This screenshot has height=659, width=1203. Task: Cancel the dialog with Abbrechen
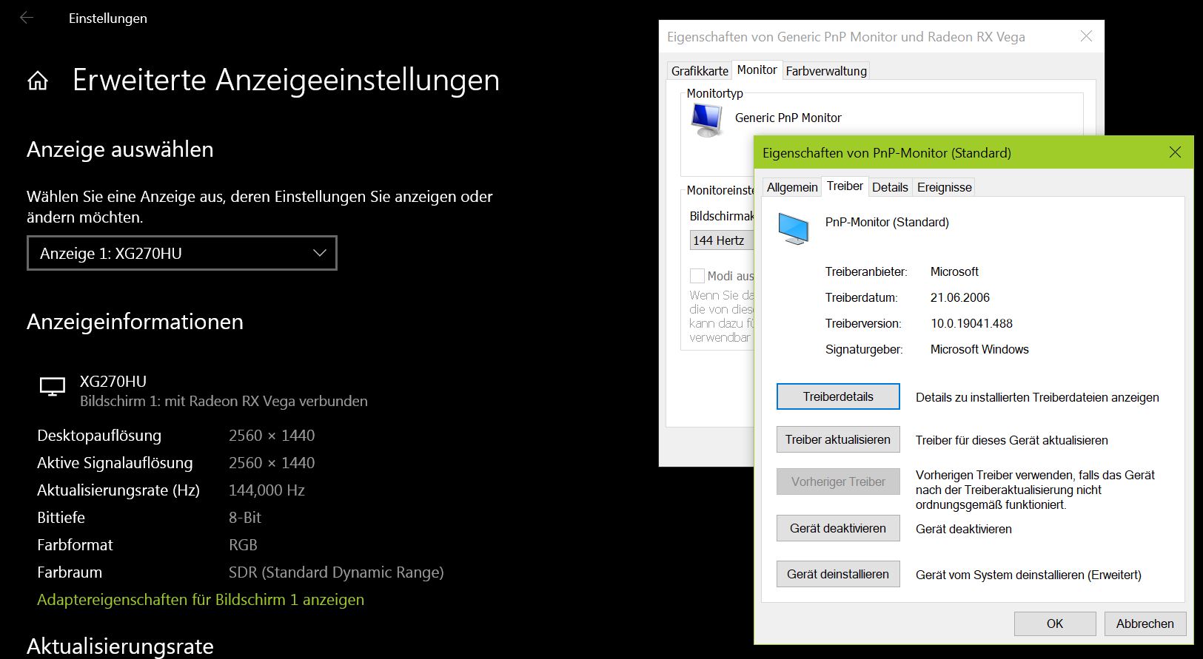pos(1145,623)
